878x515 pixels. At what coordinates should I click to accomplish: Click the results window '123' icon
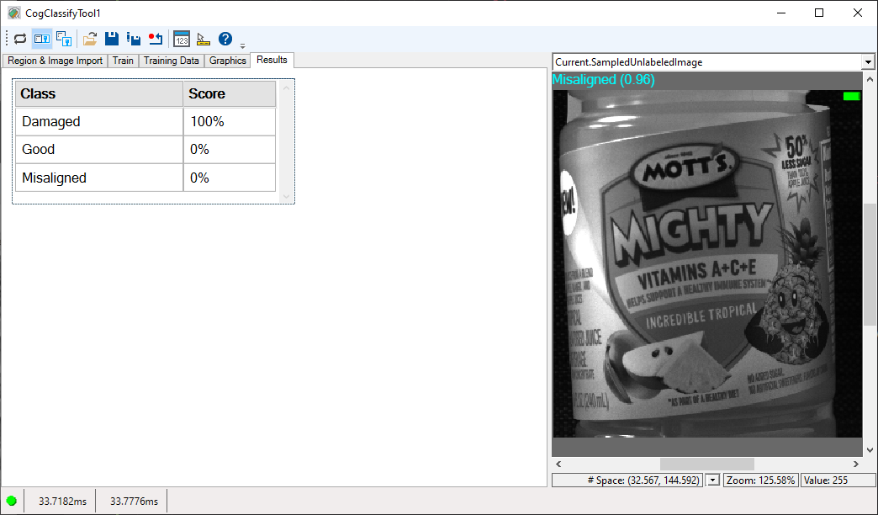pos(181,39)
